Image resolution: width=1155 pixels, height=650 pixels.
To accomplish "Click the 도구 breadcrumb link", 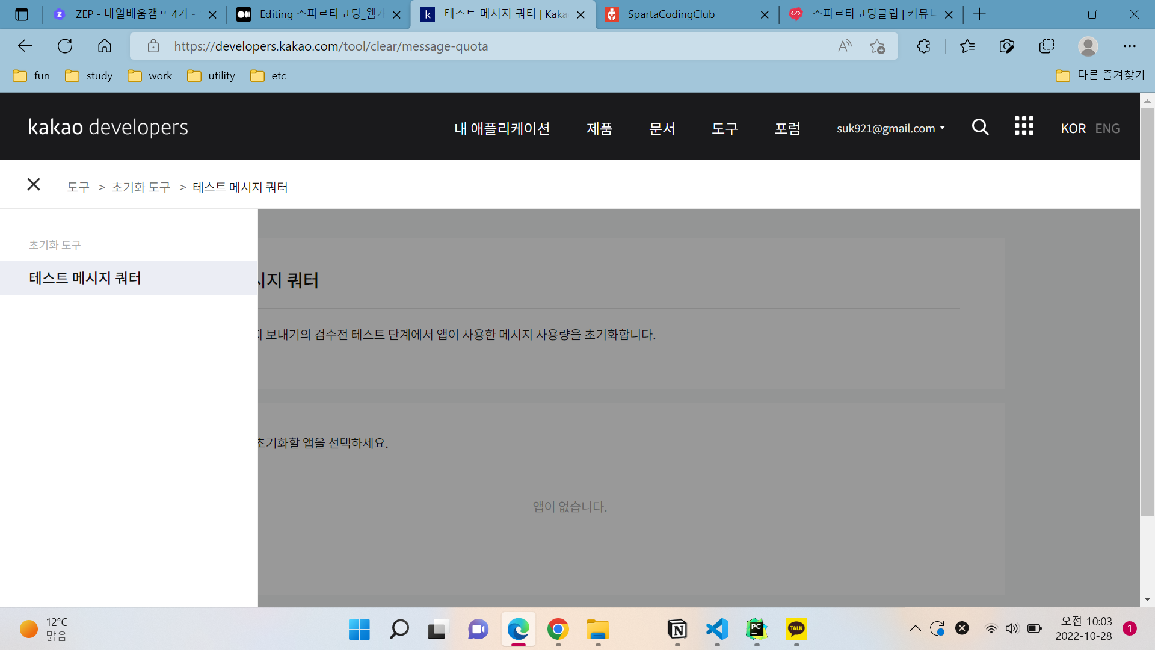I will point(78,187).
